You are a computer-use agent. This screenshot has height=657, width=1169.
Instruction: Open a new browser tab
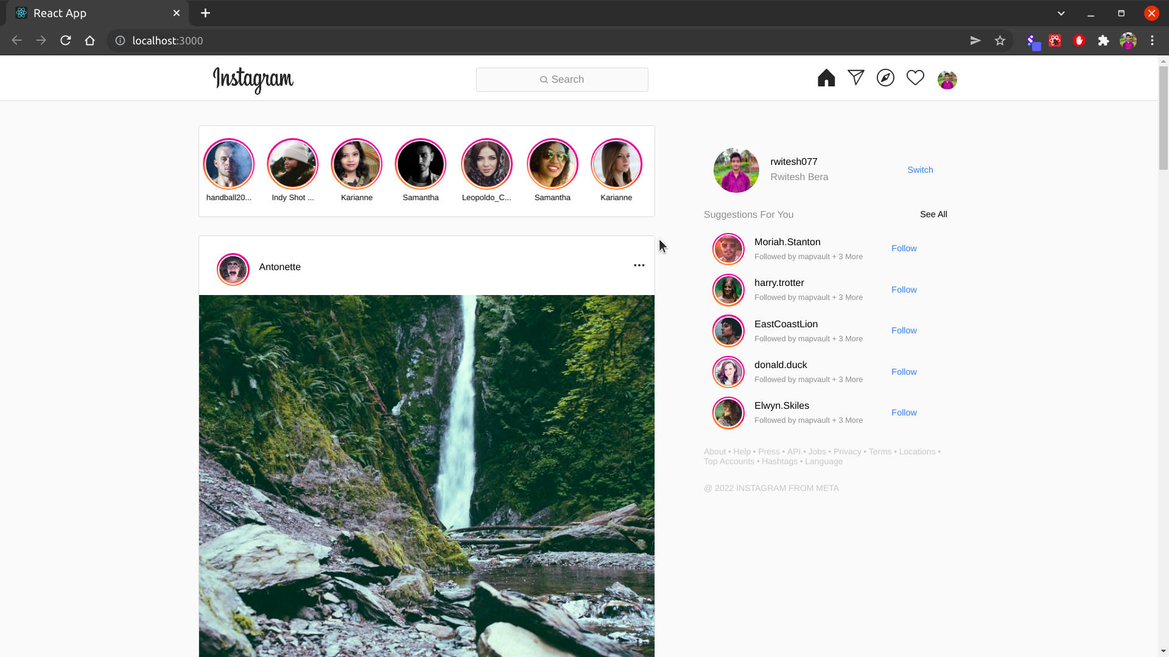tap(205, 13)
